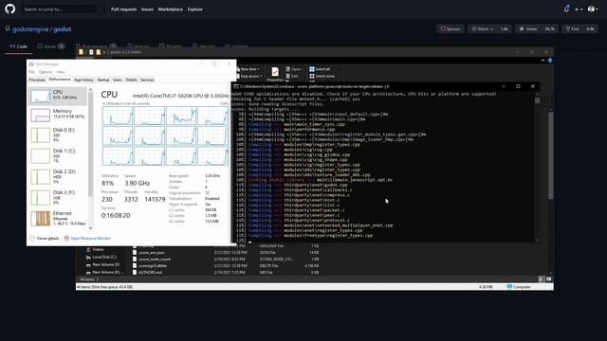The width and height of the screenshot is (607, 341).
Task: Click Select all in Explorer ribbon
Action: pyautogui.click(x=320, y=69)
